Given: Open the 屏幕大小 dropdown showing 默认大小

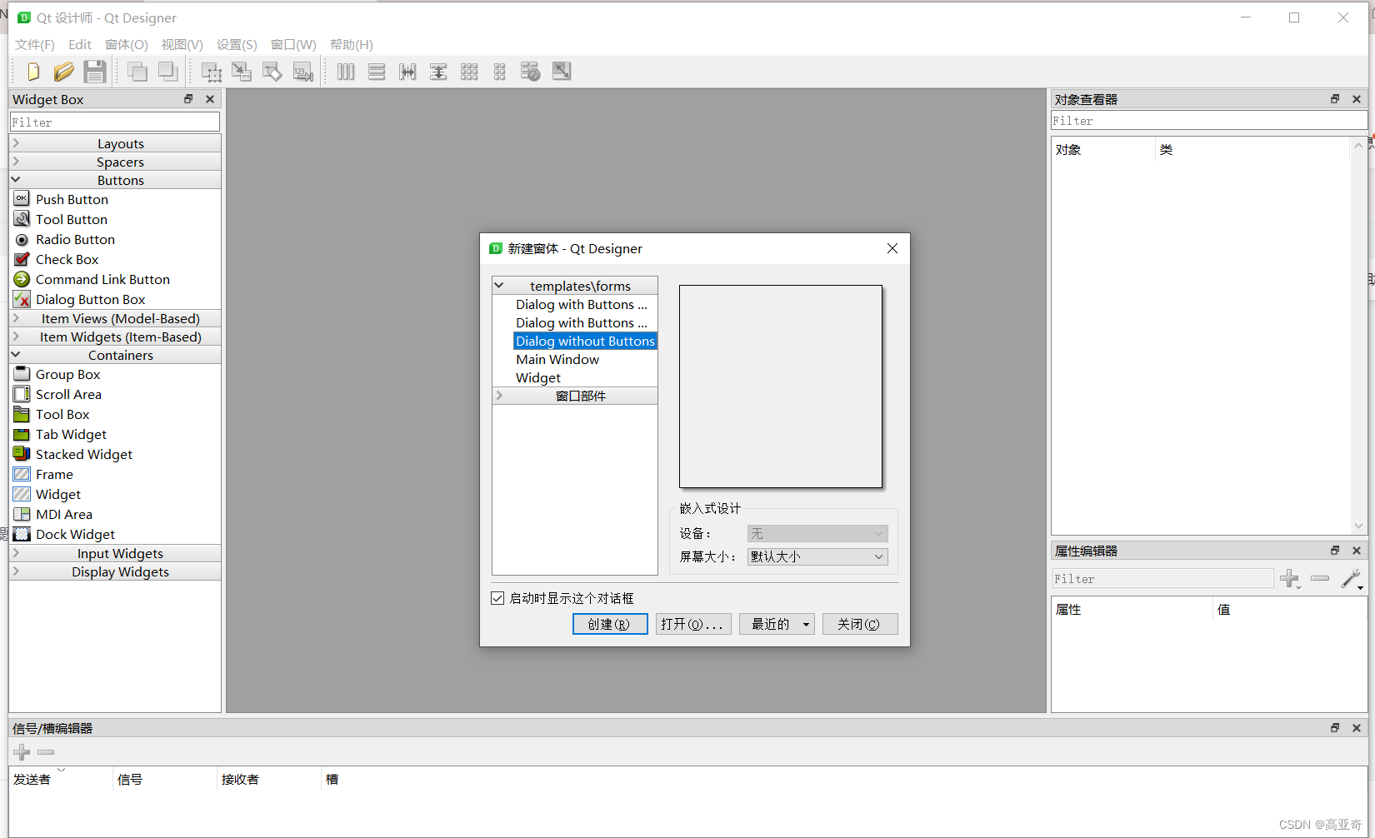Looking at the screenshot, I should coord(878,556).
